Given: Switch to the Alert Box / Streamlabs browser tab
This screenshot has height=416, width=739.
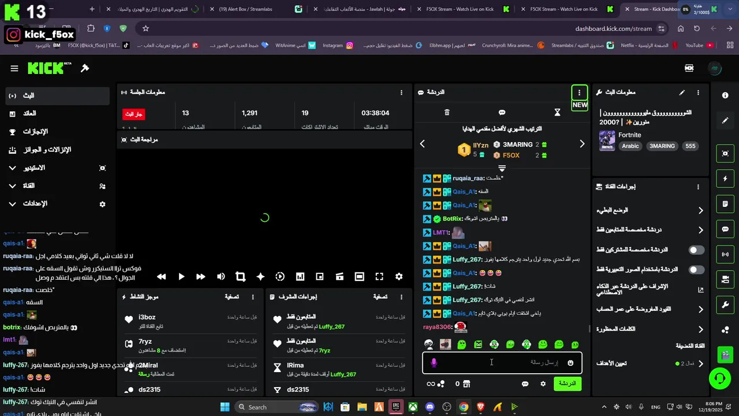Looking at the screenshot, I should pos(256,9).
